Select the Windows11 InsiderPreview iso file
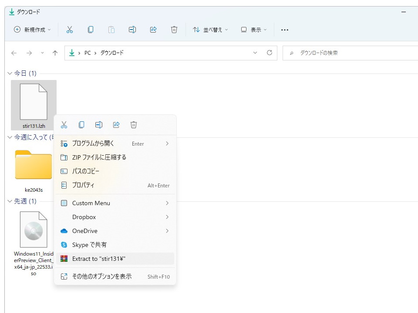Screen dimensions: 418x313 point(34,243)
